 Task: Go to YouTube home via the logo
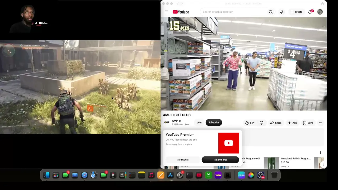pyautogui.click(x=181, y=12)
